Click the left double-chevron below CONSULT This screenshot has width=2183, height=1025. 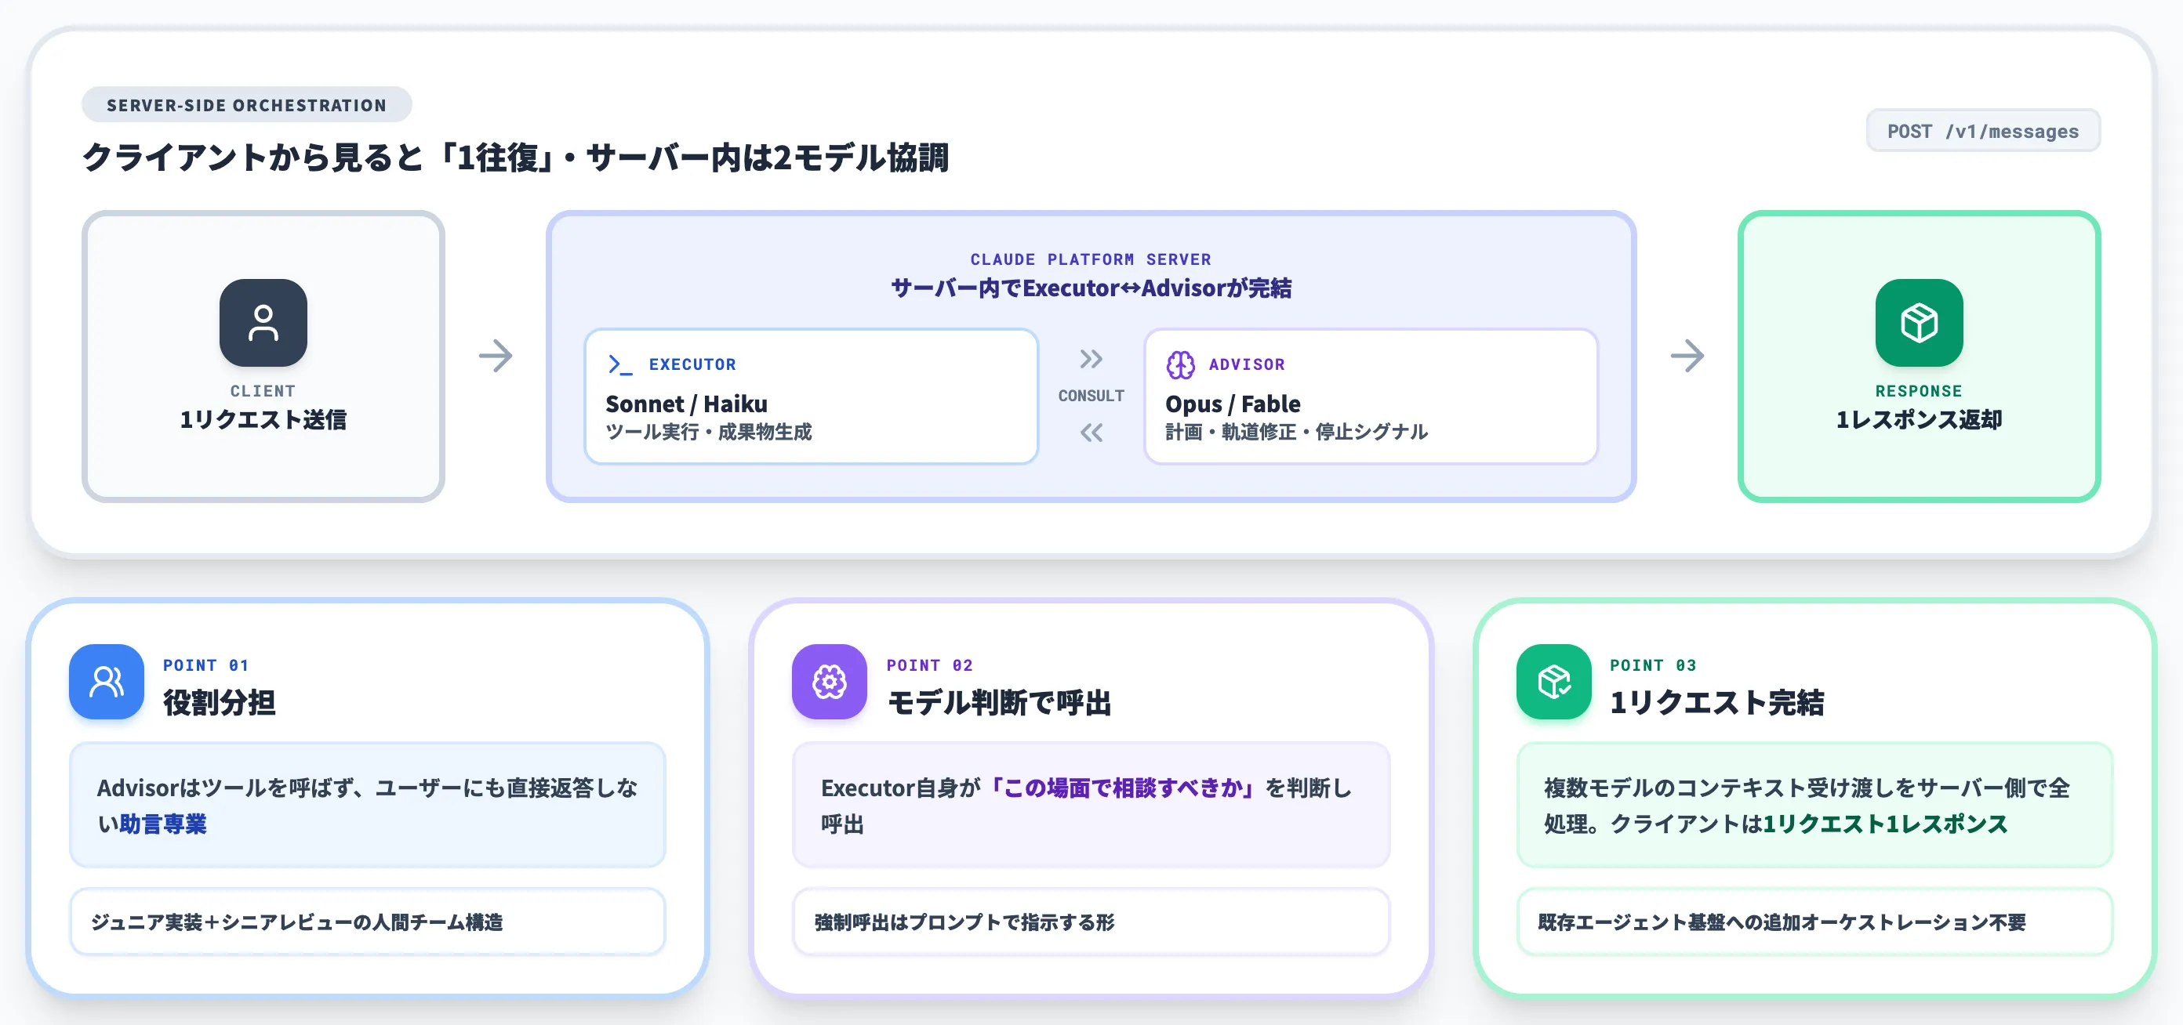pos(1091,433)
